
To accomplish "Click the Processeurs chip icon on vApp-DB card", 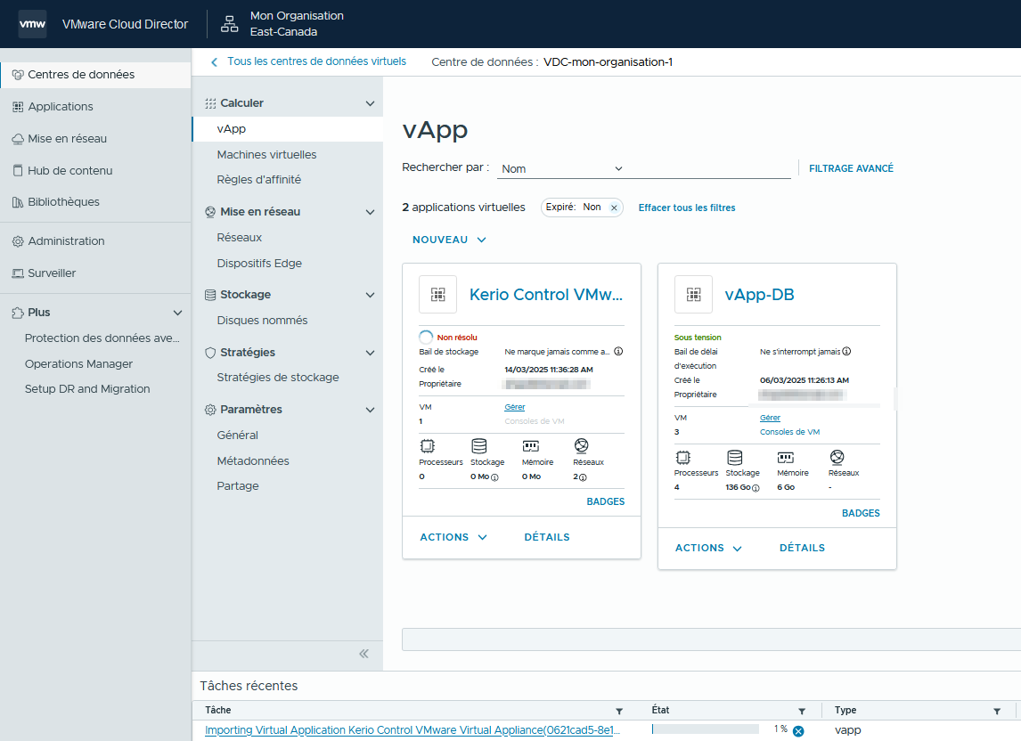I will pos(682,457).
